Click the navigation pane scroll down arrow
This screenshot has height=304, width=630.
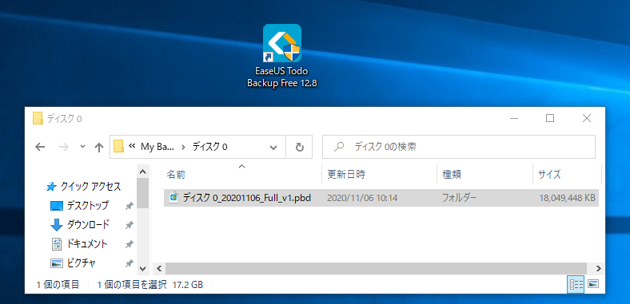[x=142, y=268]
